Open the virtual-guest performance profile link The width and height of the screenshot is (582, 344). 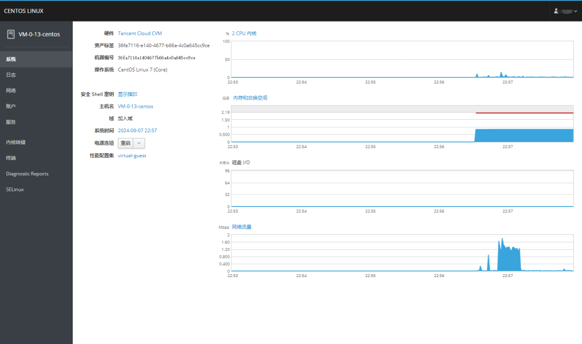point(132,156)
